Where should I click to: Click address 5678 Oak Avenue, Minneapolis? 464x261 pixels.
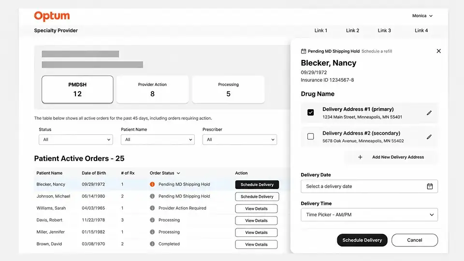point(363,141)
